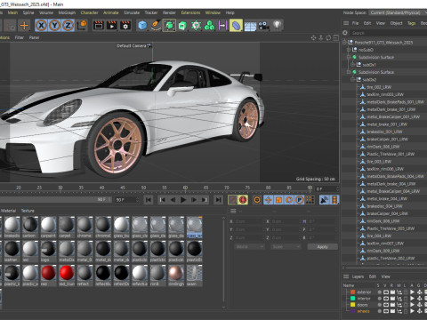Collapse first Subdivision Surface object

[x=349, y=57]
